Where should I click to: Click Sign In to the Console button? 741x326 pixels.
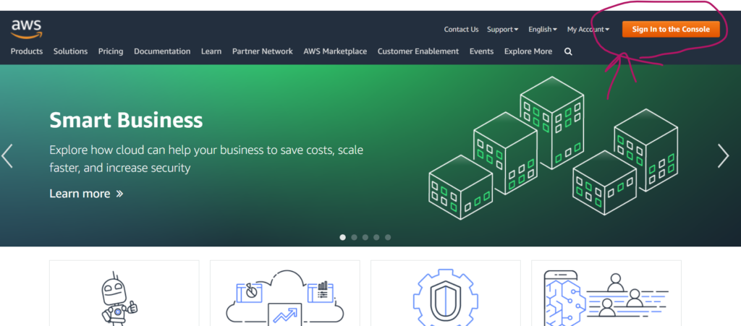(671, 29)
